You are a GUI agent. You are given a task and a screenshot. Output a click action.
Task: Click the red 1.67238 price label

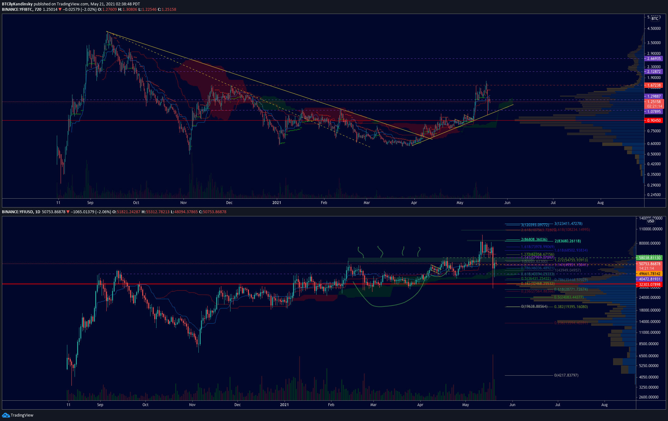[x=654, y=85]
